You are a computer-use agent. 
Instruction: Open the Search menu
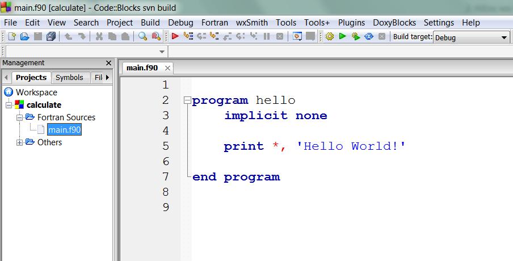(86, 23)
